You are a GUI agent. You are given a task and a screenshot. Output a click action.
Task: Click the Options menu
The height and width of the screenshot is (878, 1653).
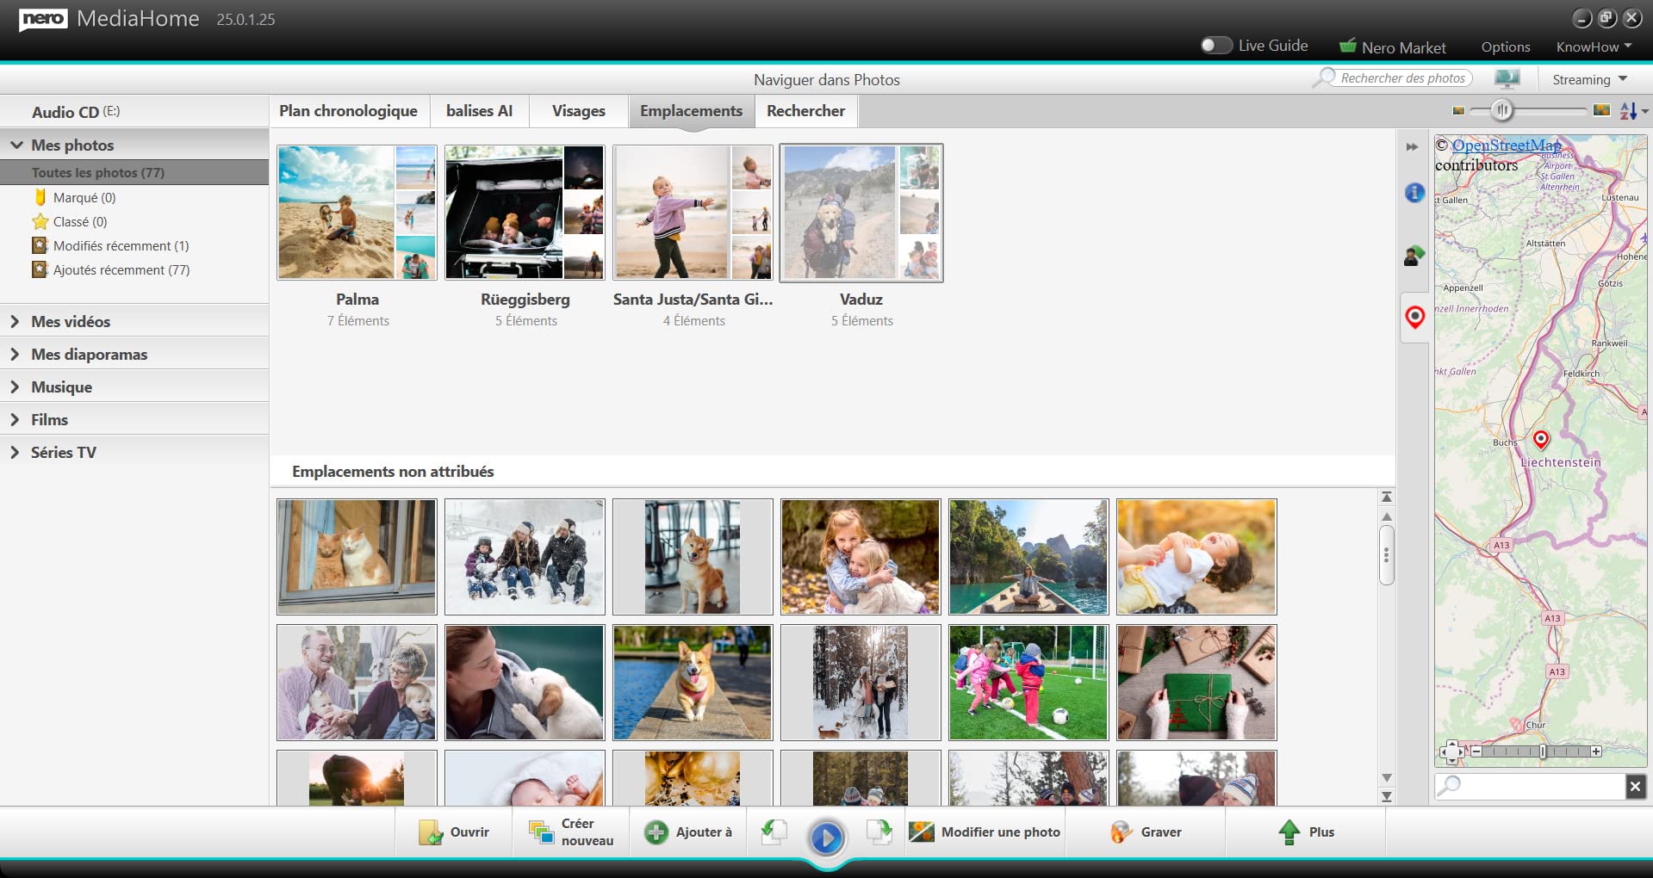click(1505, 47)
